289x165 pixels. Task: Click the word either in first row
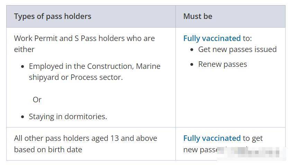[x=24, y=49]
